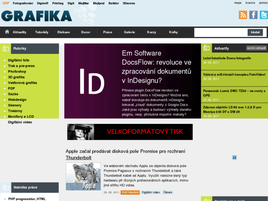This screenshot has width=268, height=201.
Task: Open the Galerie menu item
Action: (129, 32)
